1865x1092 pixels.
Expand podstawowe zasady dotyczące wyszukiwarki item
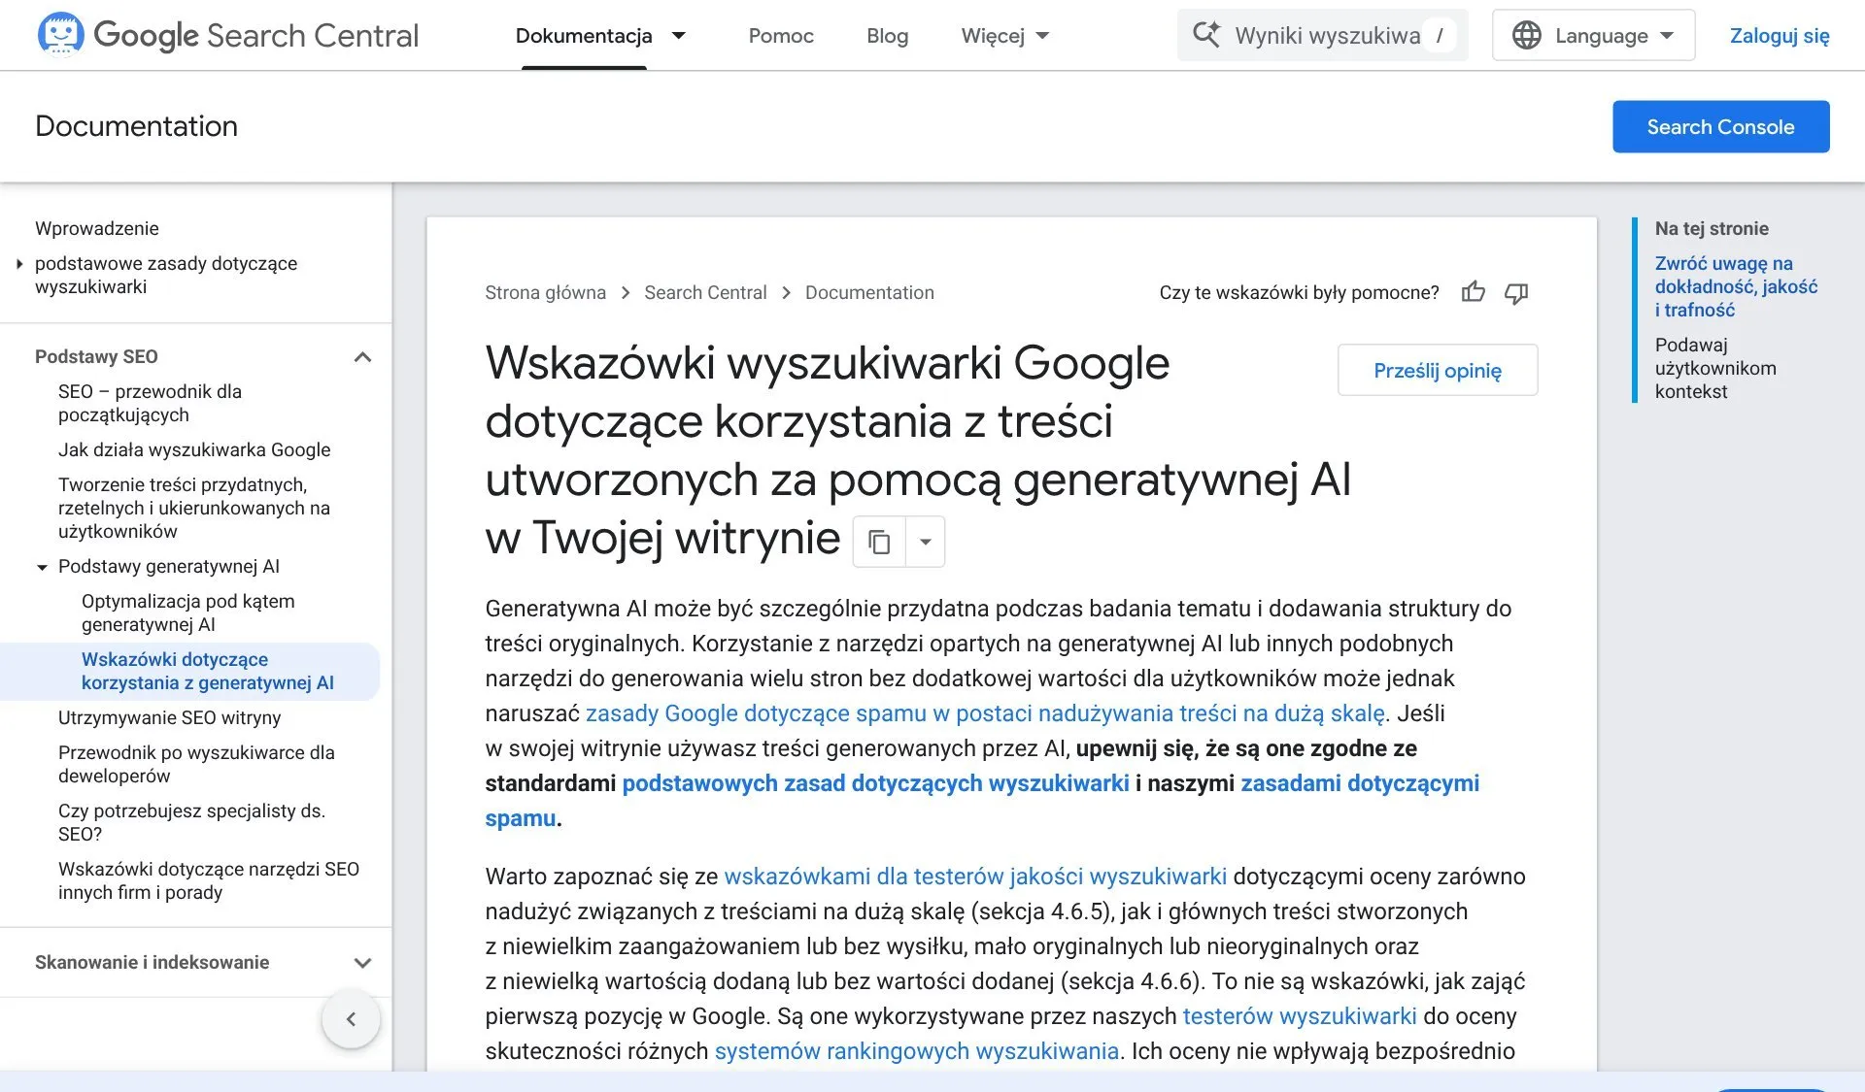tap(19, 263)
